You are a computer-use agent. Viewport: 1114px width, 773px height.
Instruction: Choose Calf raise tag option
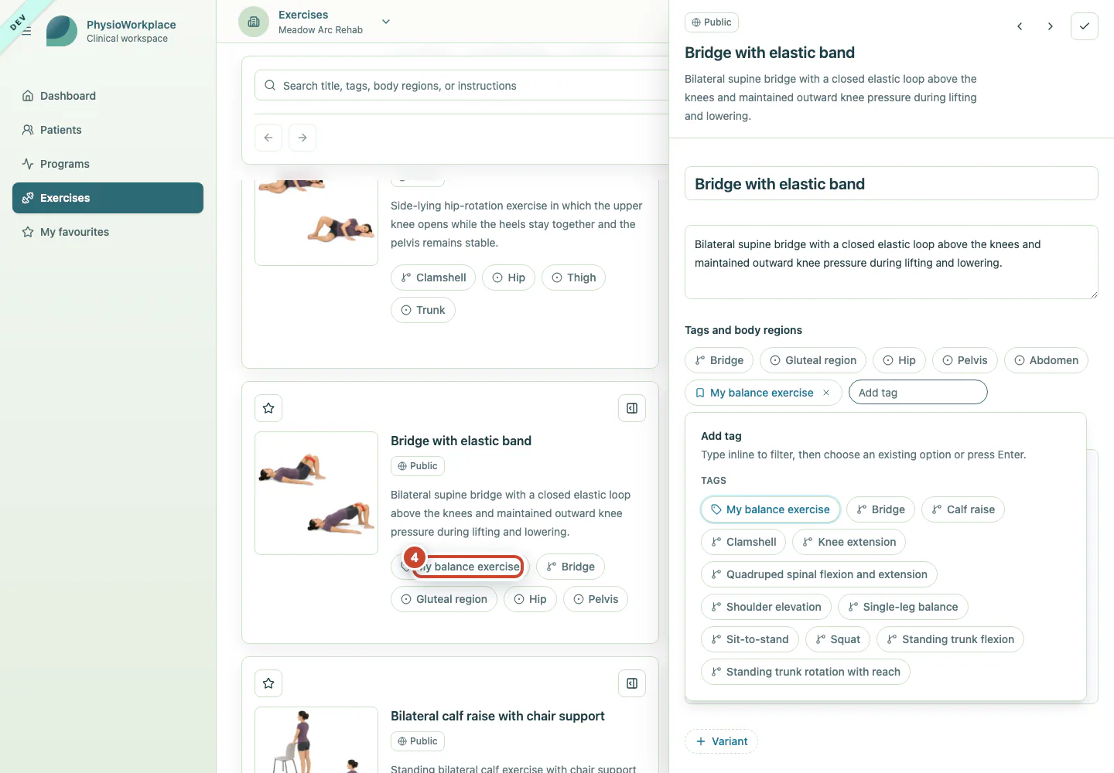coord(963,509)
